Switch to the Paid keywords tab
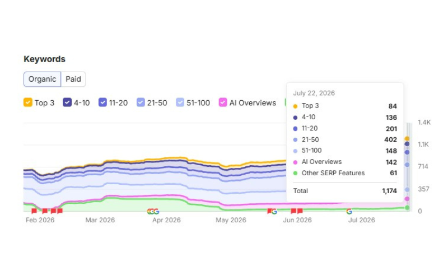 [73, 79]
